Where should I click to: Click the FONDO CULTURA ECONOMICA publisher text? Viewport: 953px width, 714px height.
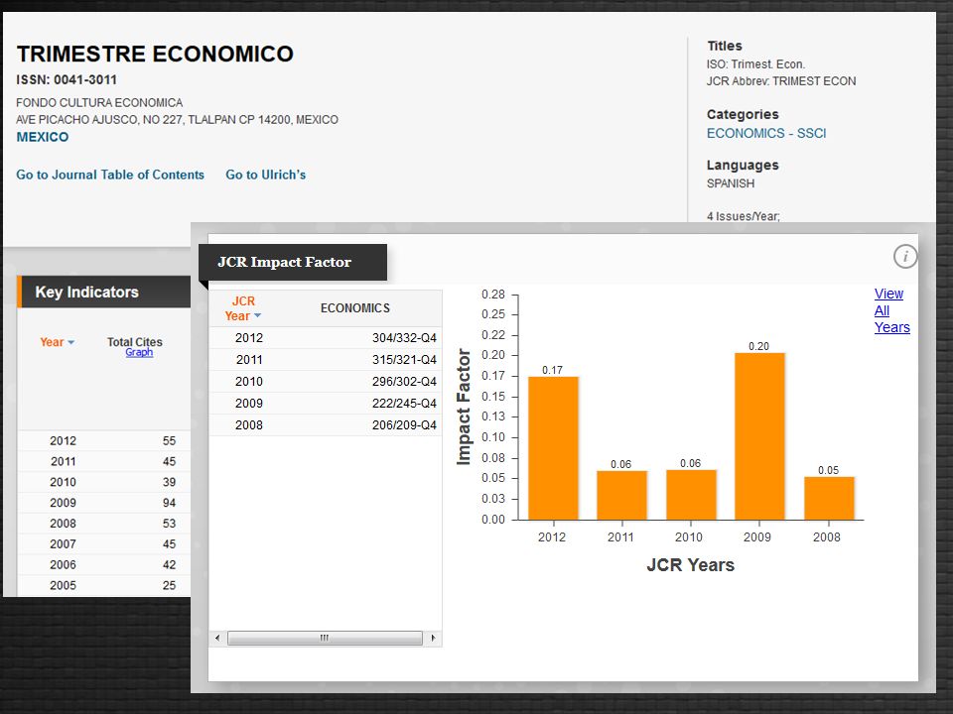(x=99, y=103)
